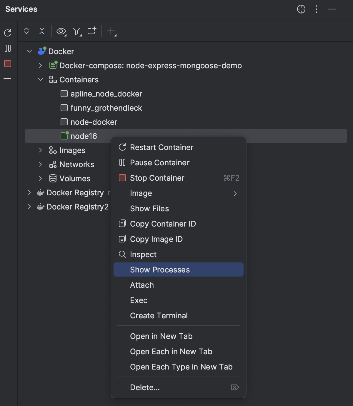
Task: Click the restart icon in left sidebar
Action: [8, 32]
